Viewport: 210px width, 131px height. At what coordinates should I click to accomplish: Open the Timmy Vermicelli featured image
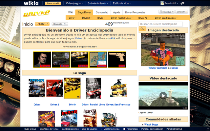coord(163,49)
